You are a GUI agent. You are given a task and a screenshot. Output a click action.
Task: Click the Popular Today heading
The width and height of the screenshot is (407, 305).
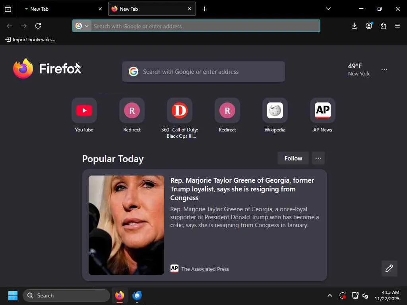coord(112,159)
